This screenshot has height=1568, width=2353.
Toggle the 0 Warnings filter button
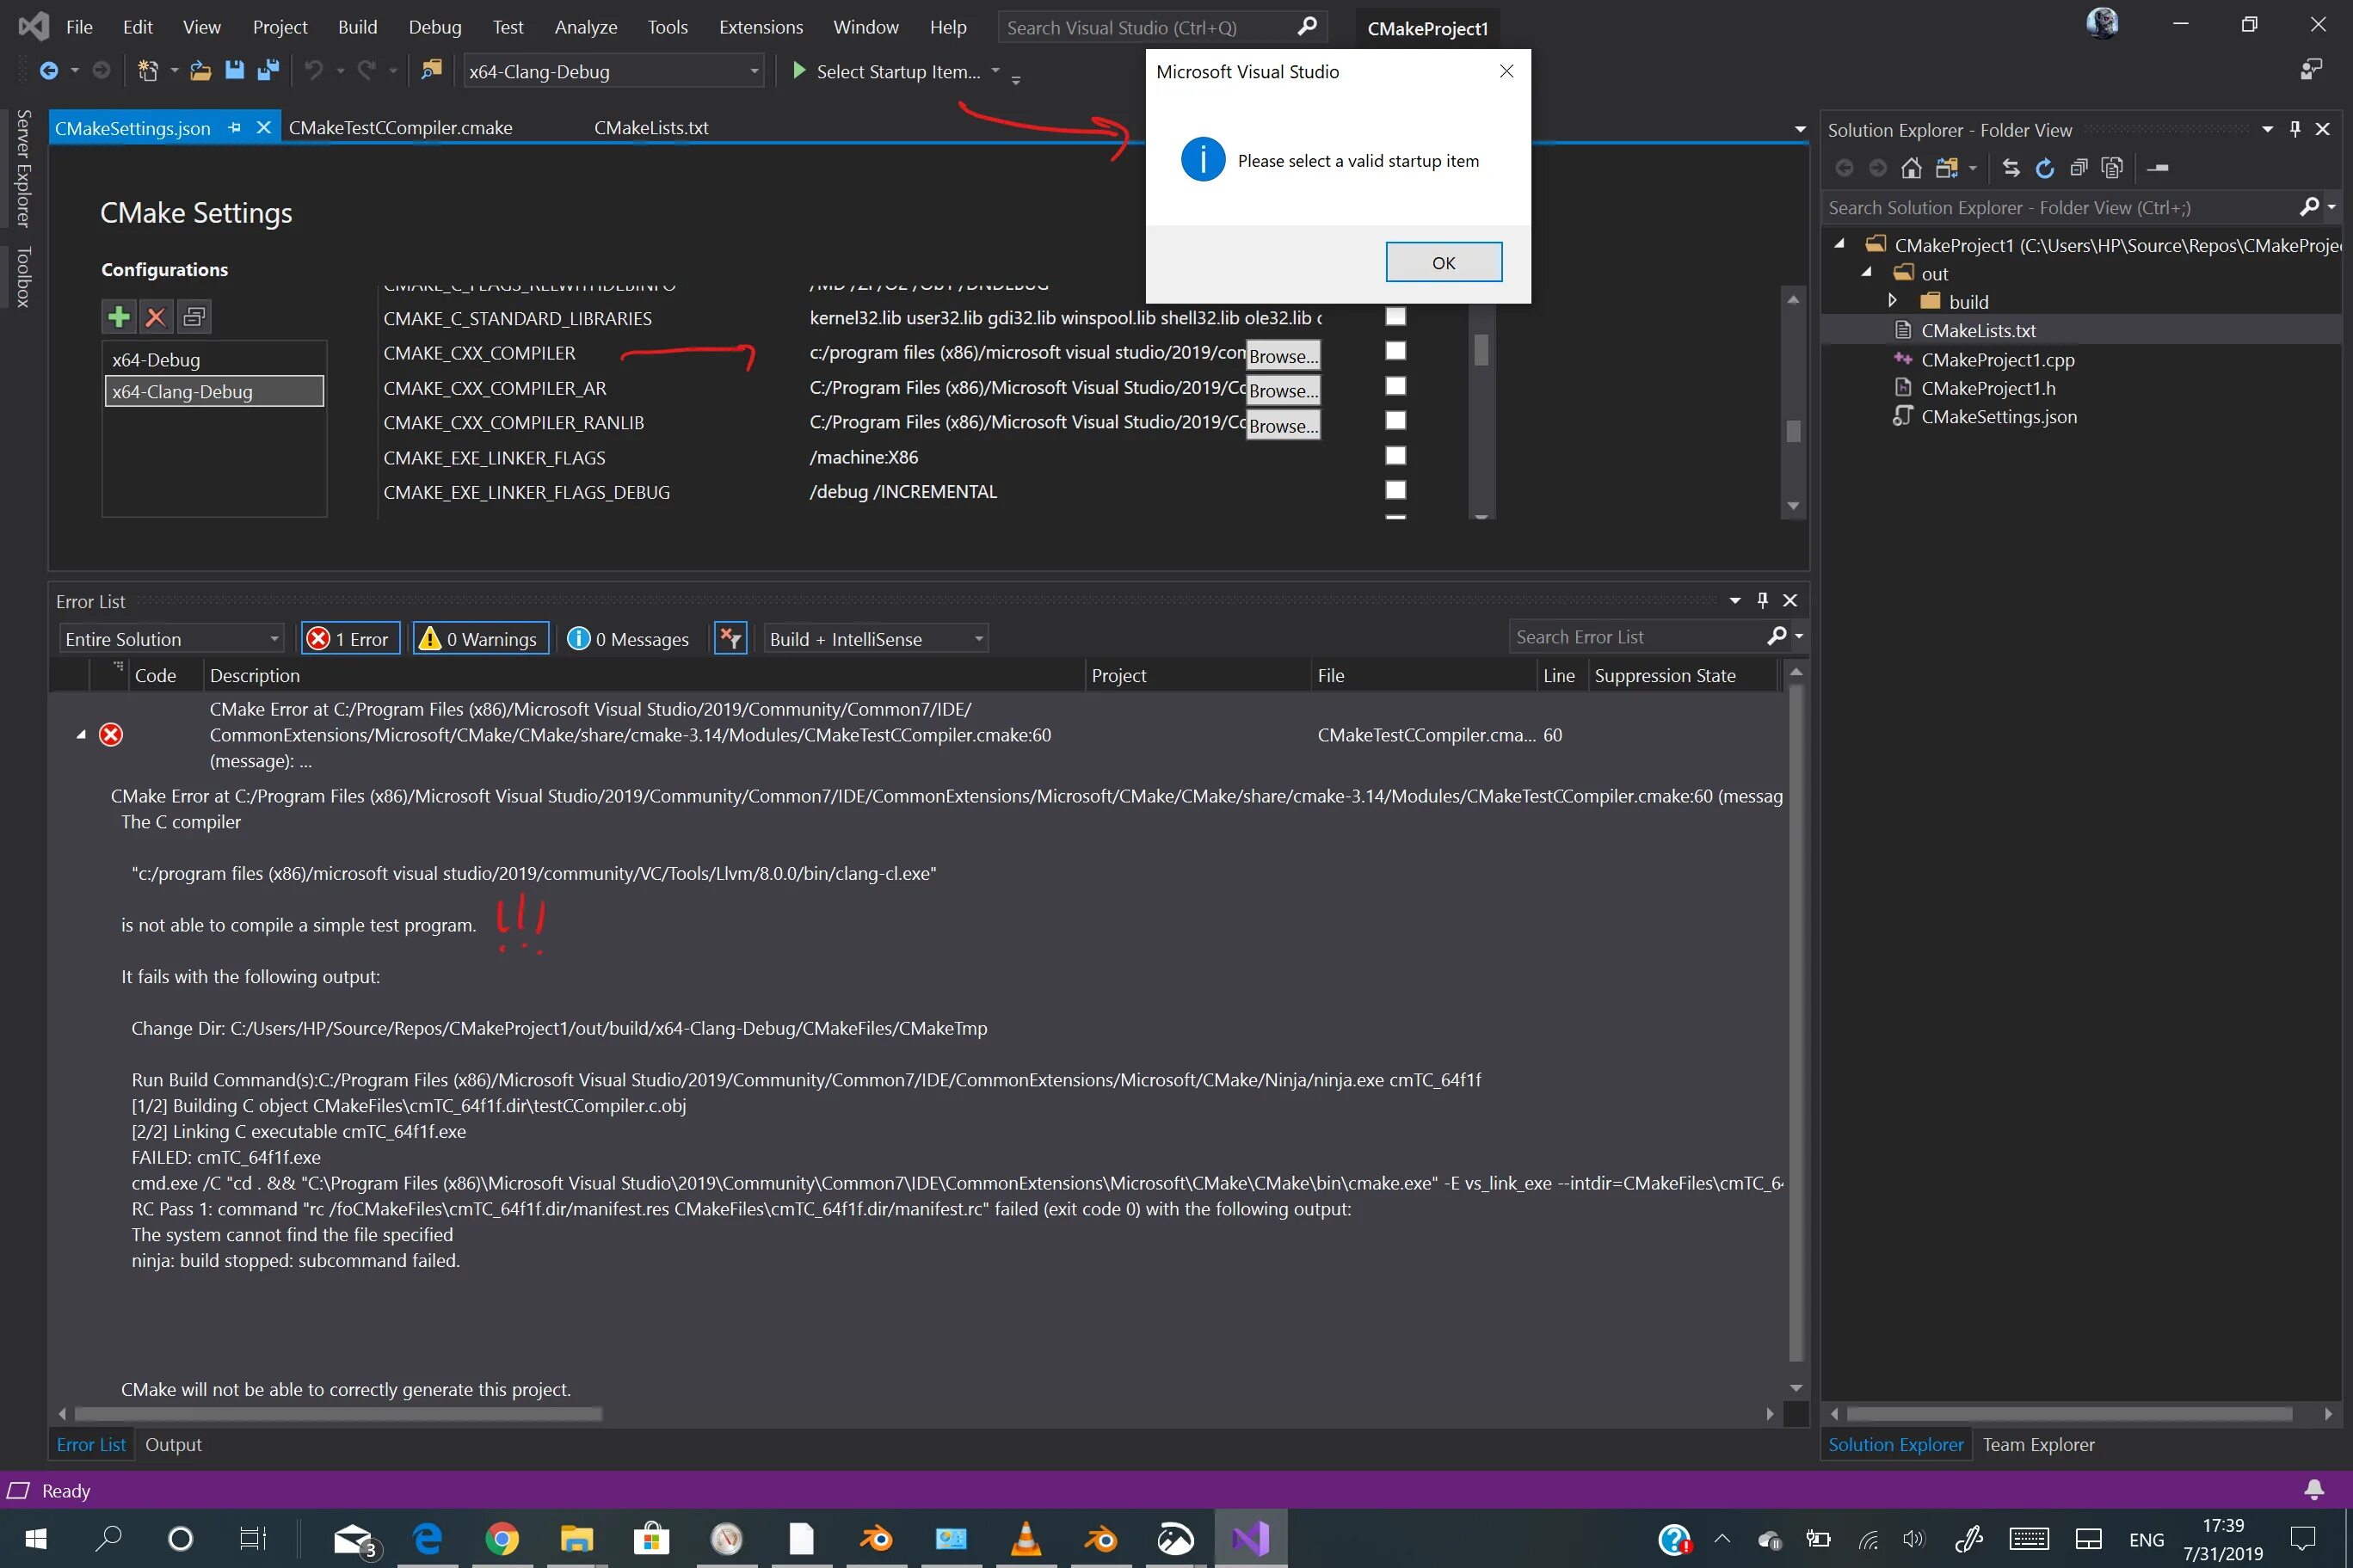pos(480,638)
